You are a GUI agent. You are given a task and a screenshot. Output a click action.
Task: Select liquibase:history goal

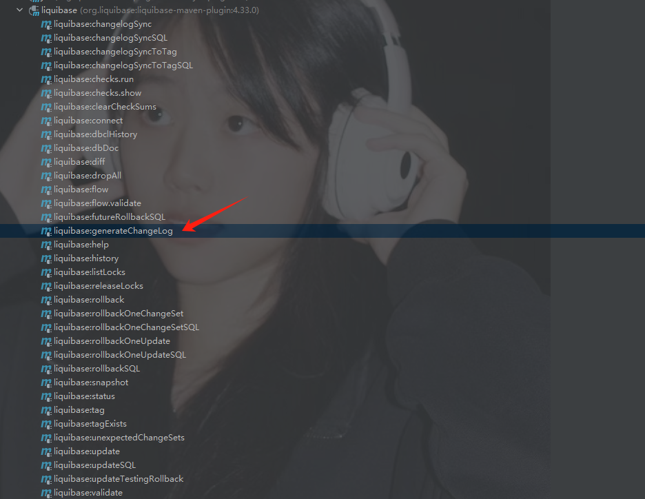point(86,258)
